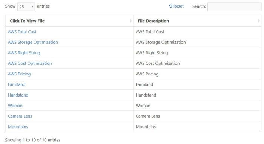The image size is (264, 144).
Task: Open the AWS Cost Optimization link
Action: (x=30, y=63)
